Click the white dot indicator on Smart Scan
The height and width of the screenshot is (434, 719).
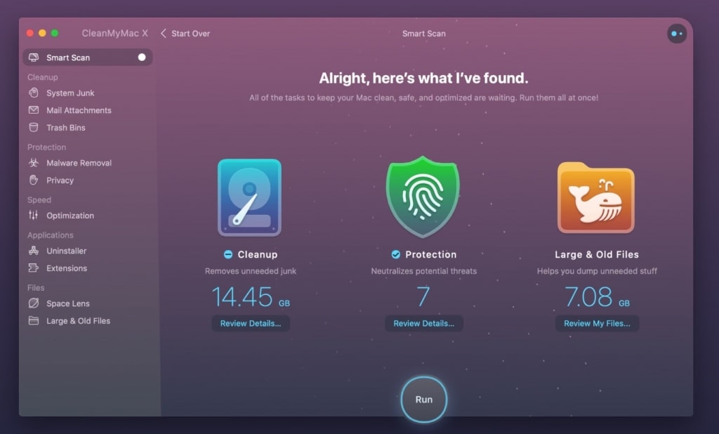coord(142,58)
